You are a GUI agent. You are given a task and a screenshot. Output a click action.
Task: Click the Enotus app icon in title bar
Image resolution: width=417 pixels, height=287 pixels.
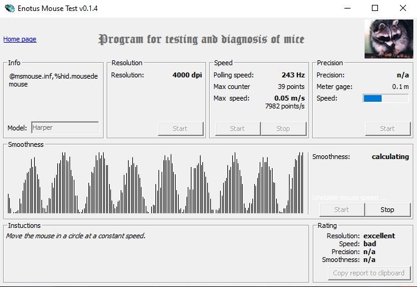(9, 9)
